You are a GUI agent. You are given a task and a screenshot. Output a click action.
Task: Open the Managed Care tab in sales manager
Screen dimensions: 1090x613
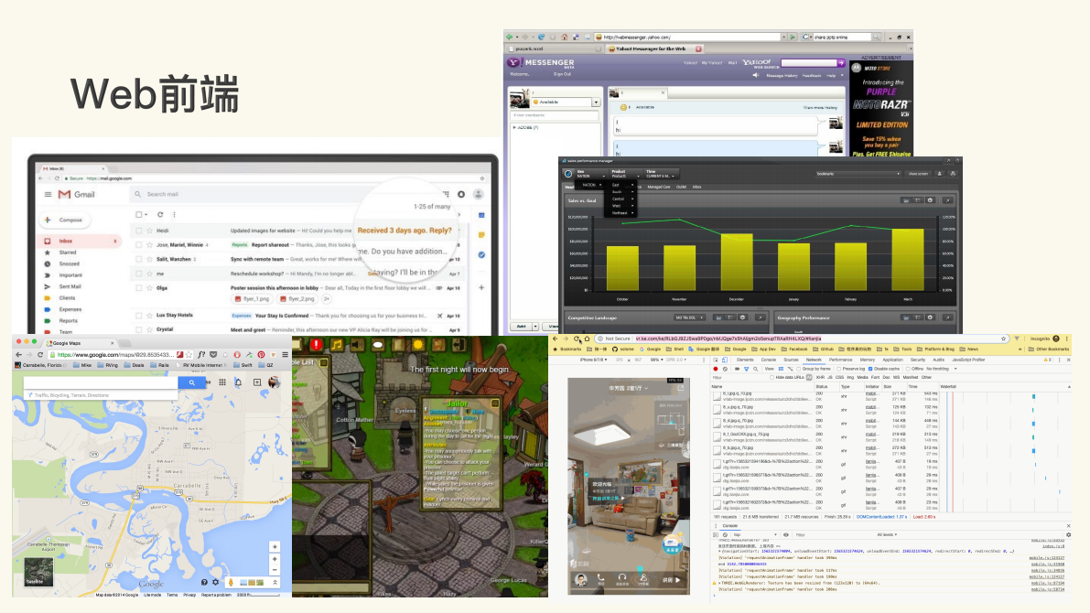tap(658, 187)
